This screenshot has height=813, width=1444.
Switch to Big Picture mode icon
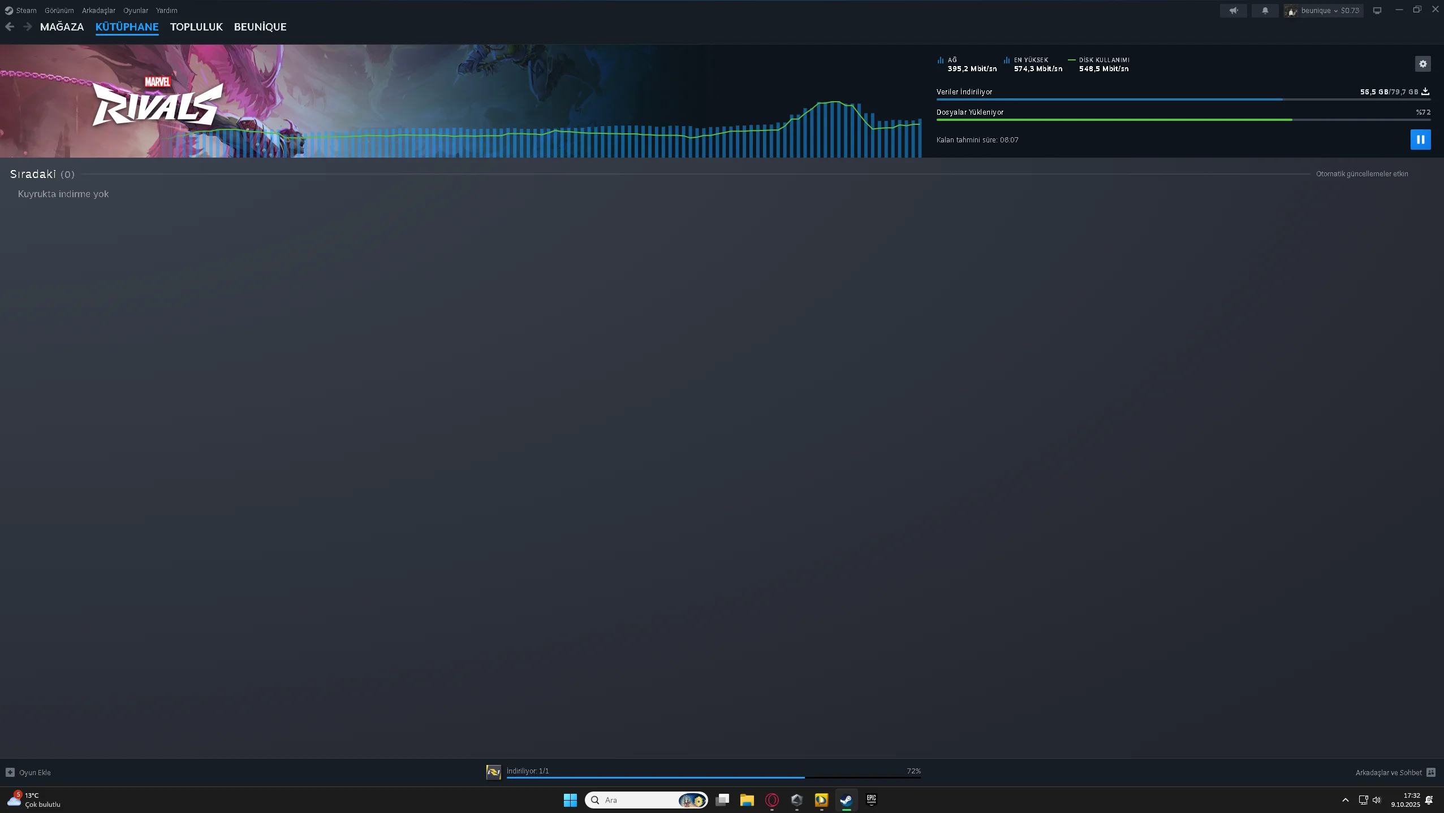click(x=1377, y=11)
